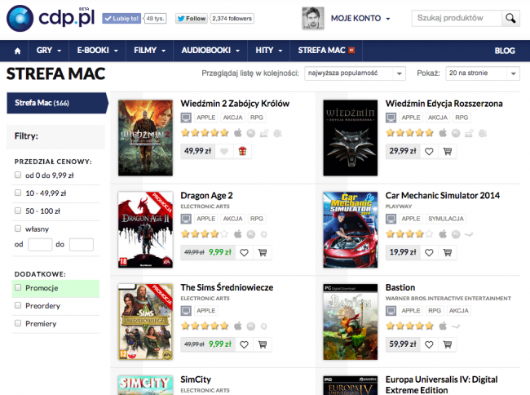Add Car Mechanic Simulator 2014 to cart
The width and height of the screenshot is (530, 395).
coord(448,252)
